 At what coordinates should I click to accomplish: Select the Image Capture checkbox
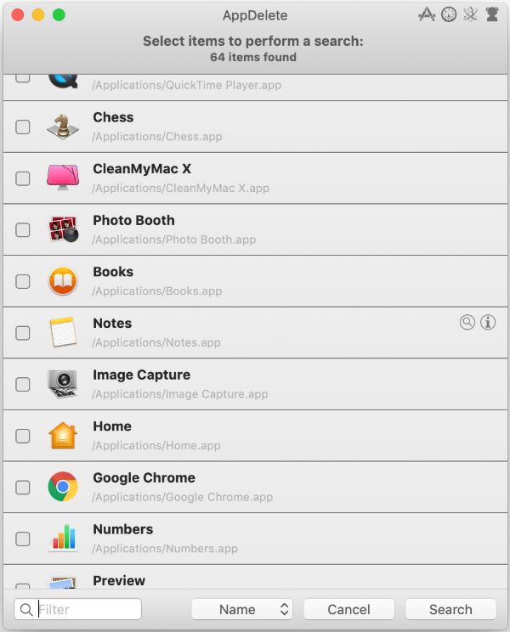(x=23, y=384)
